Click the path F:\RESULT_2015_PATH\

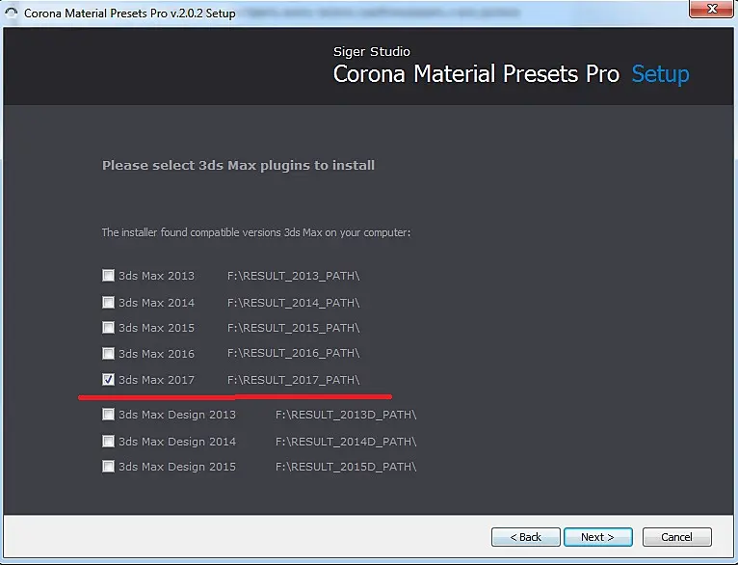pyautogui.click(x=293, y=328)
